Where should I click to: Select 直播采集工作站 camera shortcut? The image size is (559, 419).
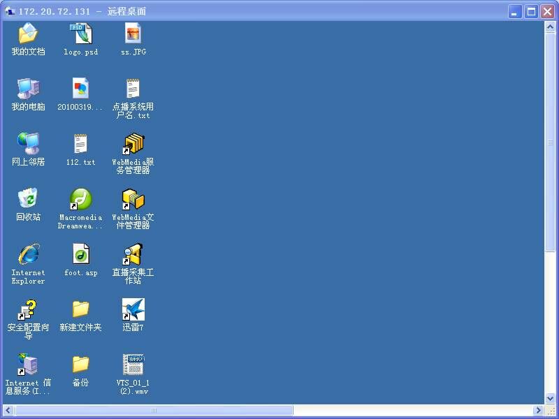point(133,254)
